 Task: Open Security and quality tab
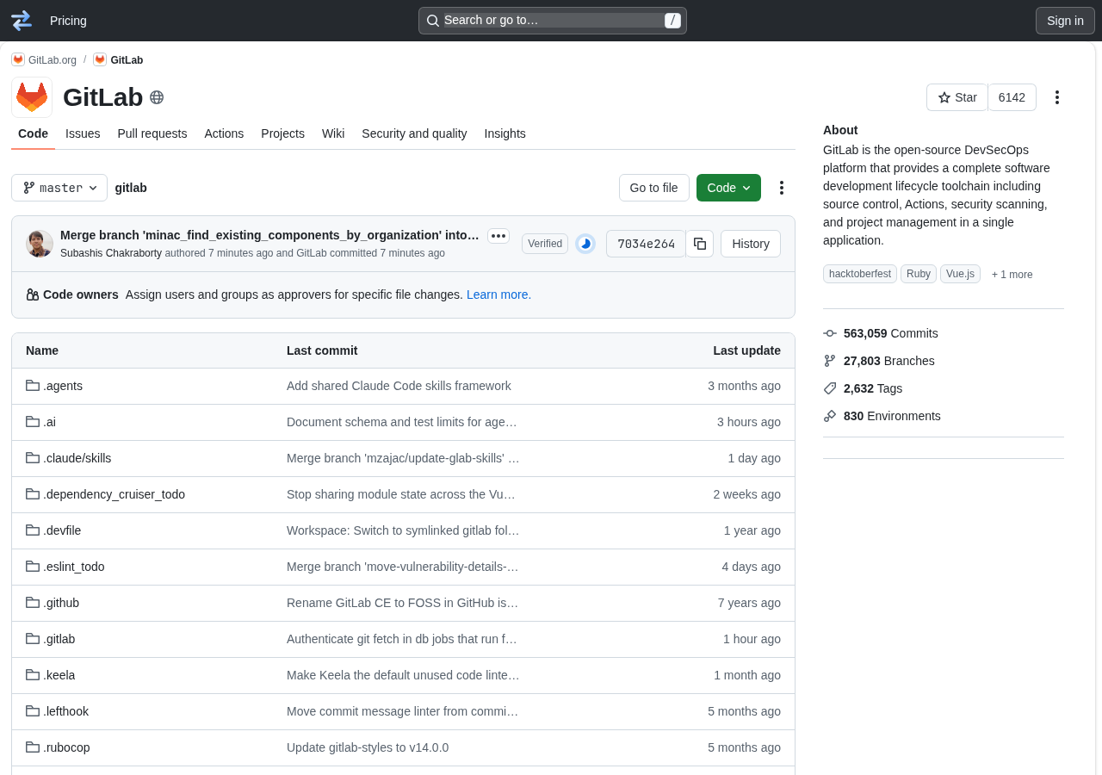[414, 133]
